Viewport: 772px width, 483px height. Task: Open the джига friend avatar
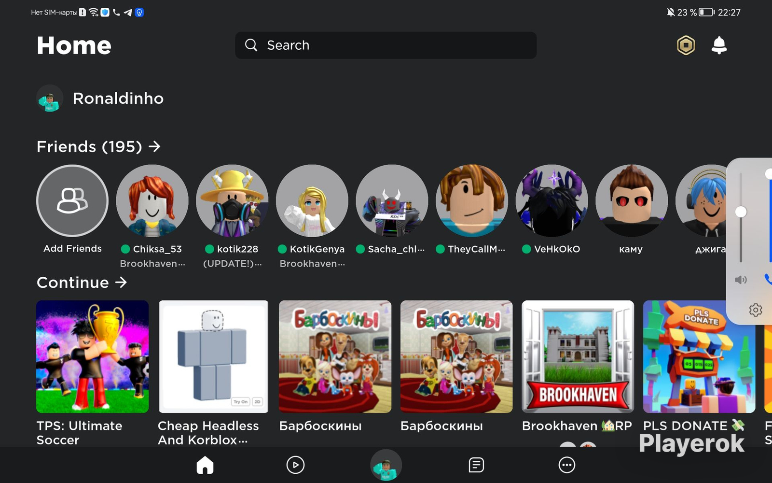click(701, 201)
